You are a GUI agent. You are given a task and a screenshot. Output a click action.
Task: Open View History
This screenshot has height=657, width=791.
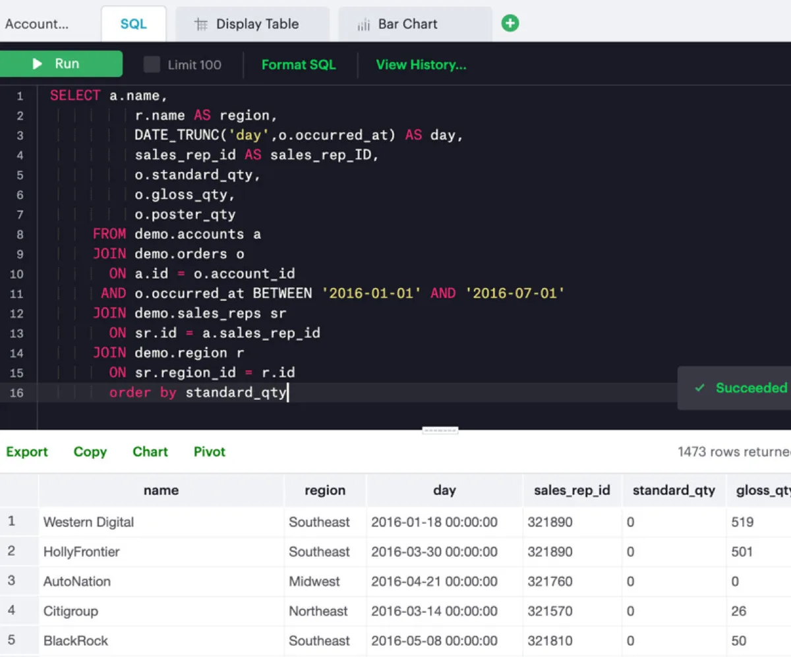tap(421, 65)
